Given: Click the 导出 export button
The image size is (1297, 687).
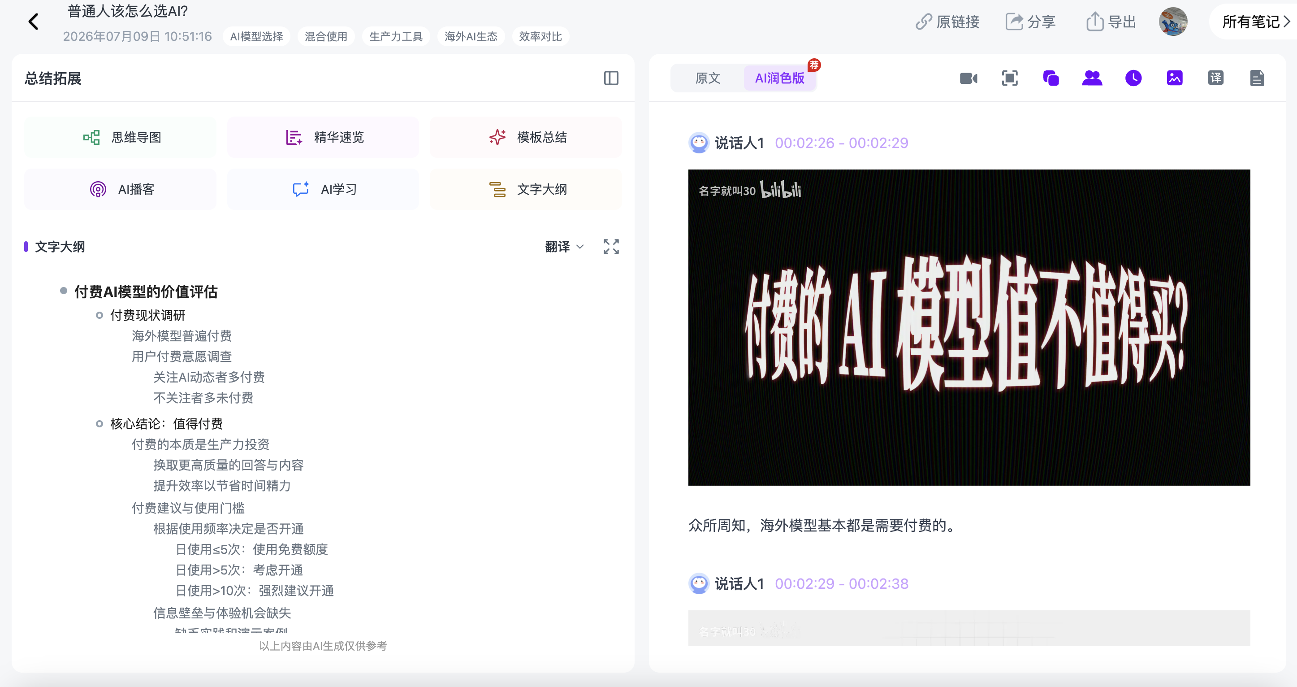Looking at the screenshot, I should click(x=1111, y=22).
